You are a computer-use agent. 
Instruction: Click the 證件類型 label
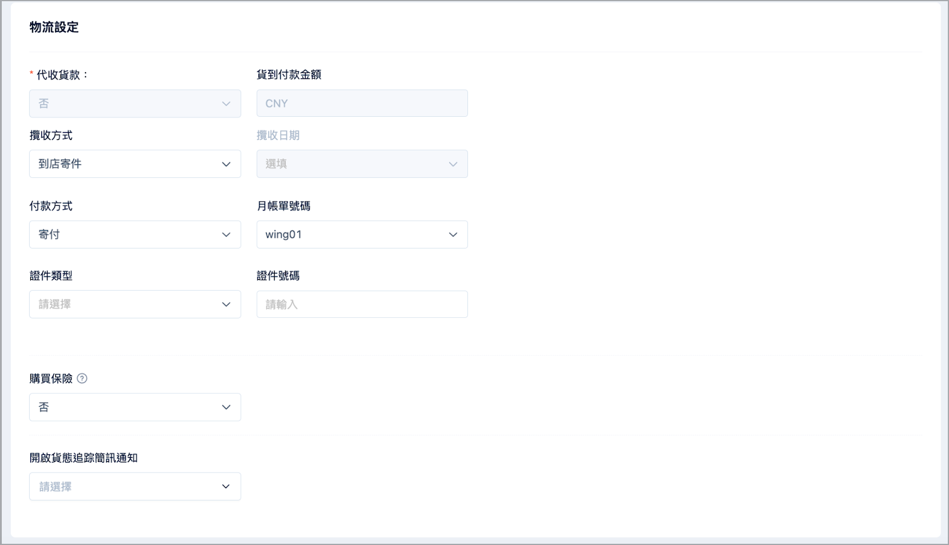coord(51,276)
